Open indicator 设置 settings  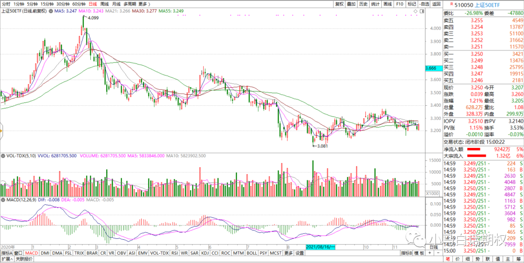click(299, 253)
